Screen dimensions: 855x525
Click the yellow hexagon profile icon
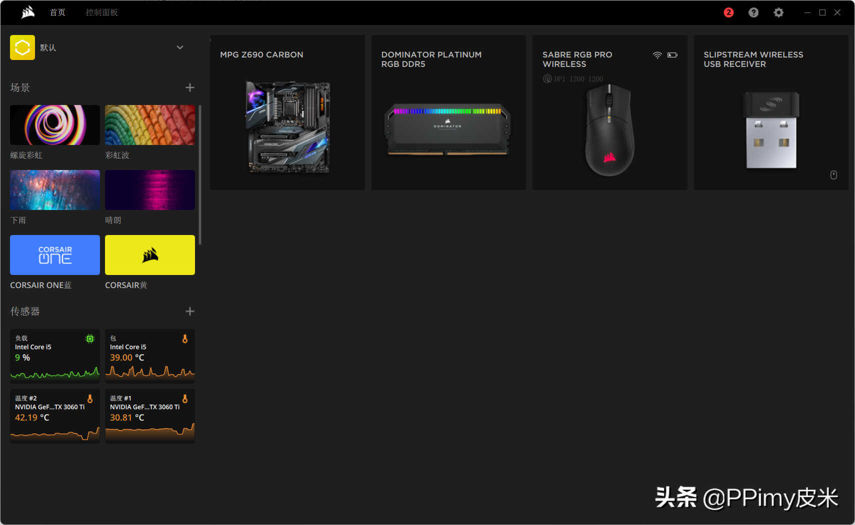[22, 47]
